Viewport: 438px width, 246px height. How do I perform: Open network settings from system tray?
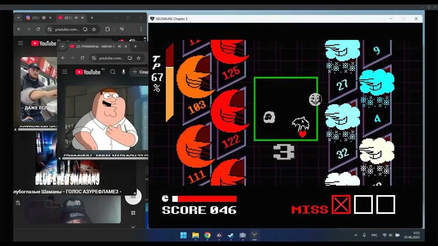385,235
